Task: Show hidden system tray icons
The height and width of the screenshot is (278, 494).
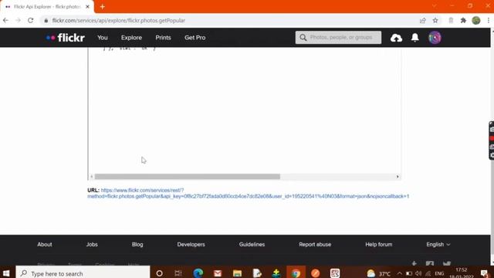Action: [399, 273]
